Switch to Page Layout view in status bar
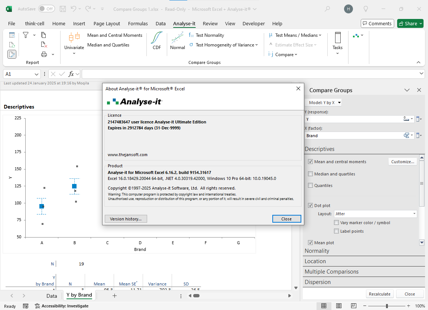428x310 pixels. pyautogui.click(x=339, y=306)
